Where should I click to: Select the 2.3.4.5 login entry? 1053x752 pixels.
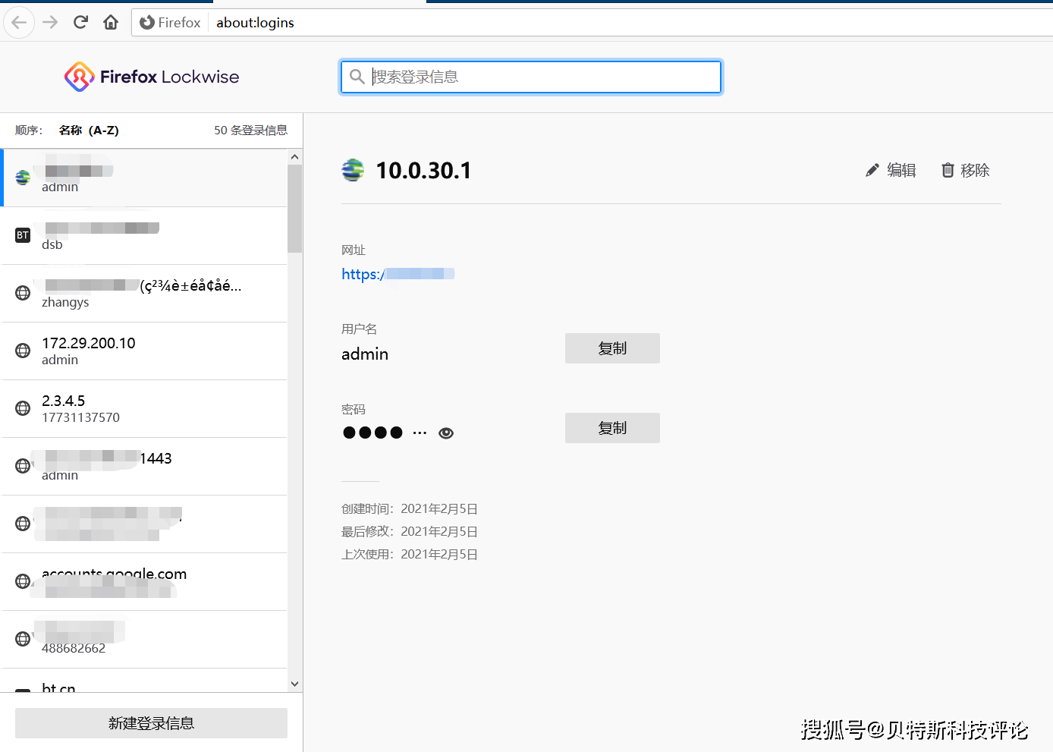[x=144, y=408]
